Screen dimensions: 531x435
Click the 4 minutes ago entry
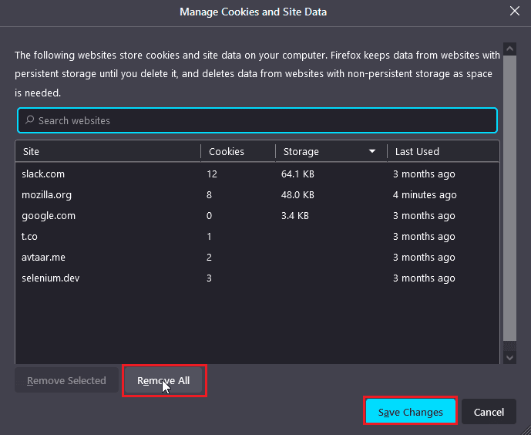point(425,195)
